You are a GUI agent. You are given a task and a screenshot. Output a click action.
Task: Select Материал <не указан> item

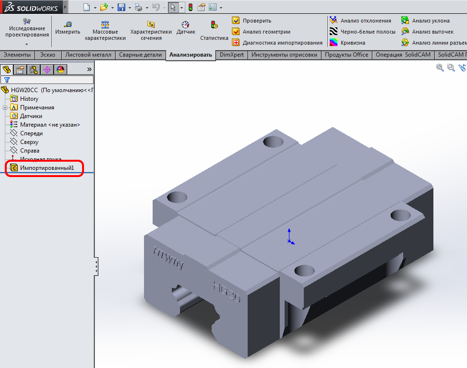coord(45,125)
